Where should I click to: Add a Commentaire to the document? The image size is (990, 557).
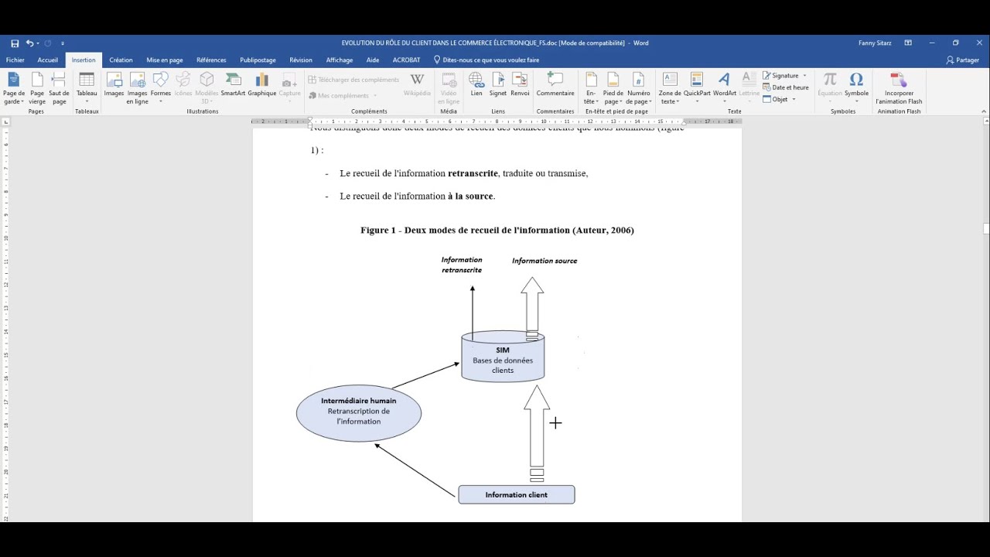(555, 85)
